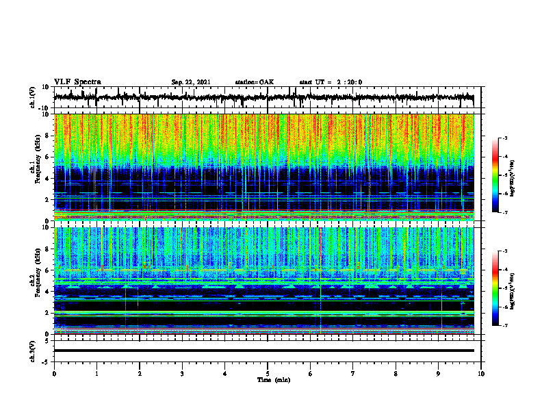Click time axis tick label "9"
Image resolution: width=542 pixels, height=419 pixels.
tap(438, 374)
